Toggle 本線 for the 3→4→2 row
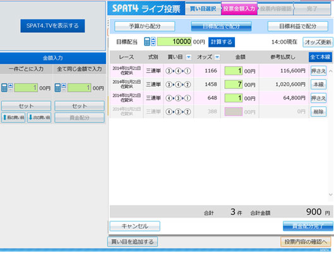This screenshot has width=334, height=253. [x=318, y=85]
